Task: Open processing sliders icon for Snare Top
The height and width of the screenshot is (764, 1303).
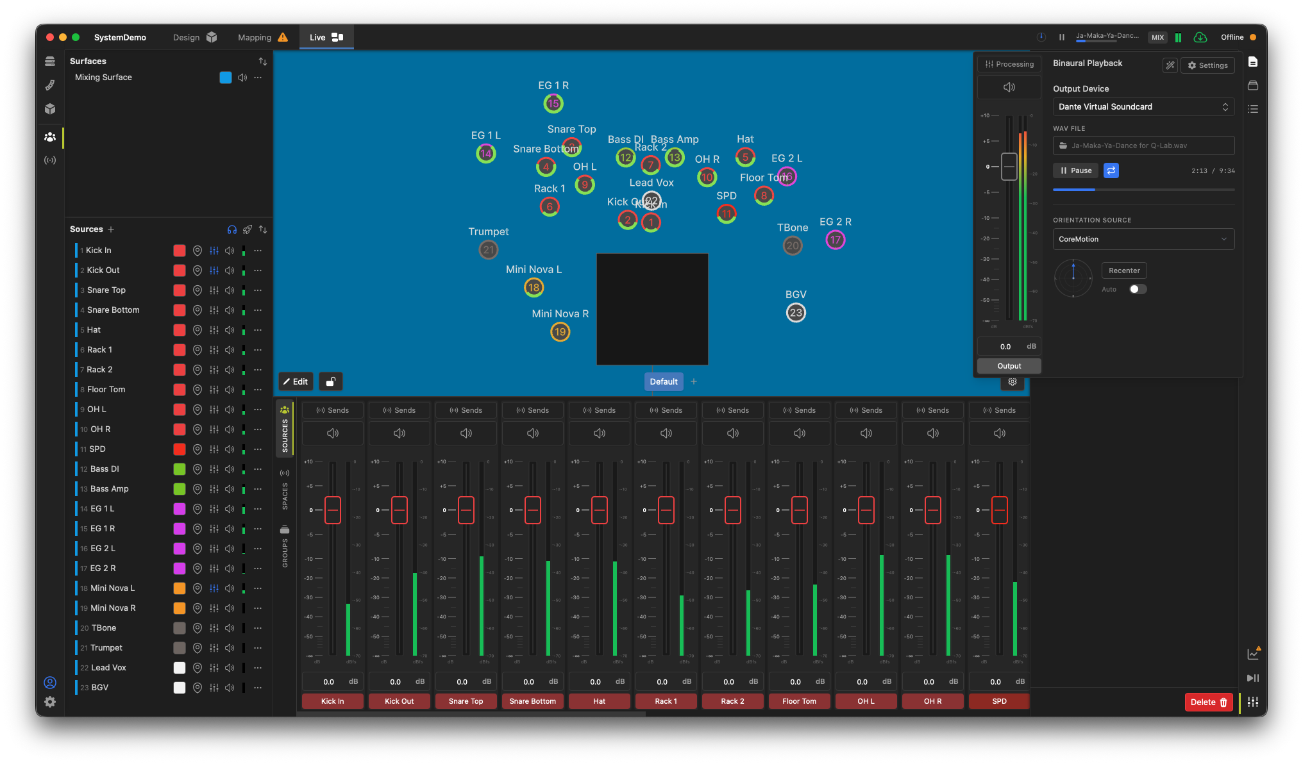Action: click(x=214, y=290)
